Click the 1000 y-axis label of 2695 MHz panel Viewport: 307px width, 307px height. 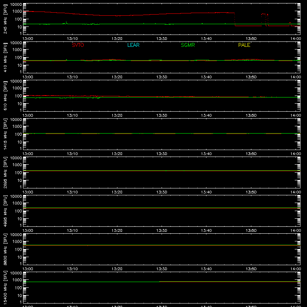click(17, 165)
